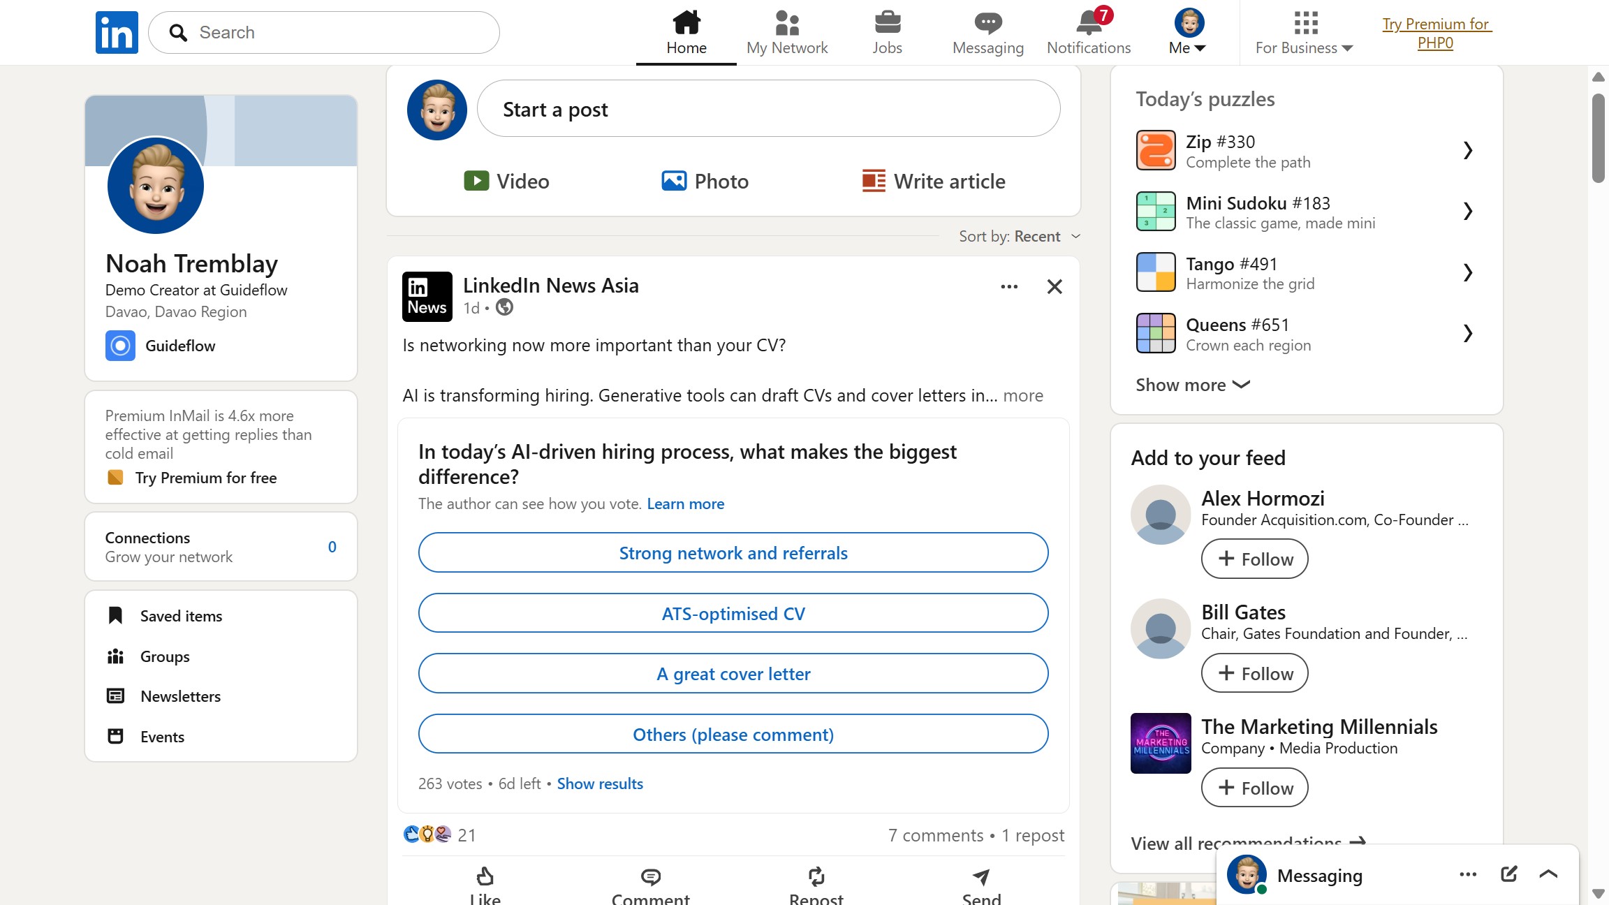Screen dimensions: 1609x905
Task: Change Sort by Recent dropdown
Action: point(1020,237)
